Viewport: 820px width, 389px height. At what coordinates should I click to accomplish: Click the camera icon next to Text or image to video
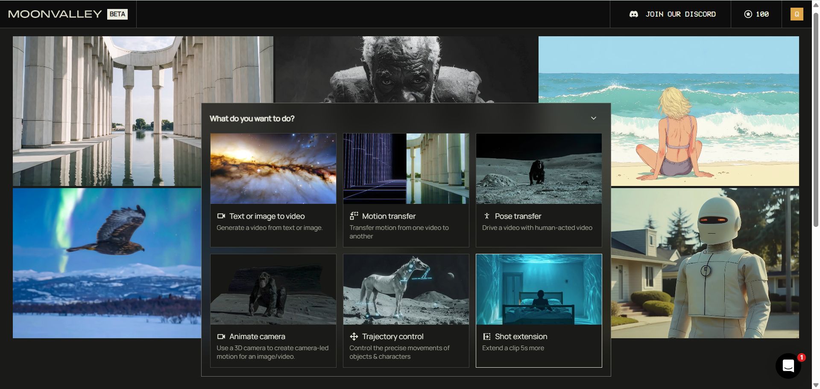click(x=221, y=216)
